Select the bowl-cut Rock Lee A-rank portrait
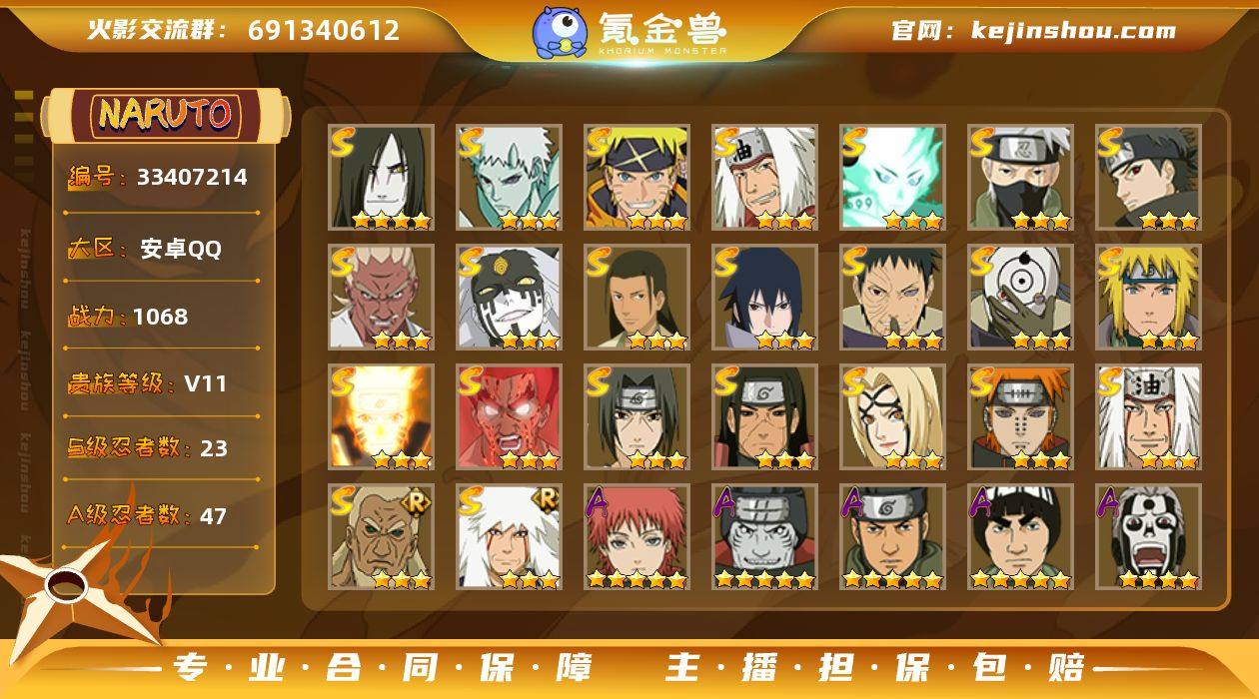 tap(1020, 537)
